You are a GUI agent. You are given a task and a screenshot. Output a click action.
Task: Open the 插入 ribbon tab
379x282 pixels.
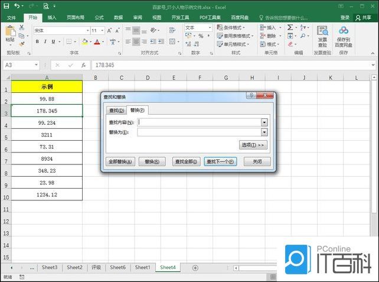pos(52,17)
